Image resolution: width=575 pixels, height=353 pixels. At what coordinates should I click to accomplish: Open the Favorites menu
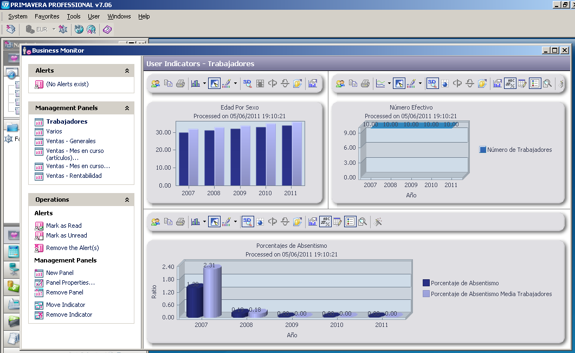click(47, 16)
